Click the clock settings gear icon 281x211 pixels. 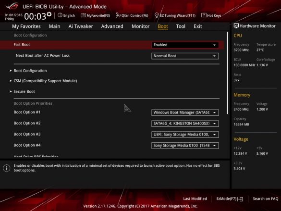click(x=49, y=14)
